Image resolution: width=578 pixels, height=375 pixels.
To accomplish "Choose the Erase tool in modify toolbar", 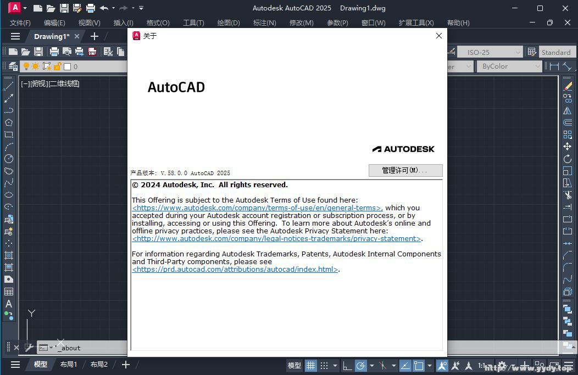I will (568, 86).
